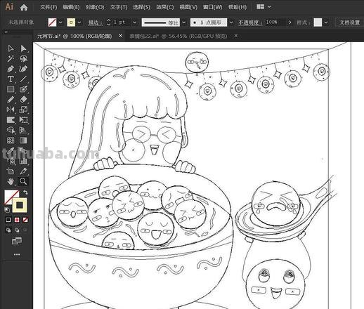Open the stroke color dropdown in control bar
364x309 pixels.
click(79, 22)
